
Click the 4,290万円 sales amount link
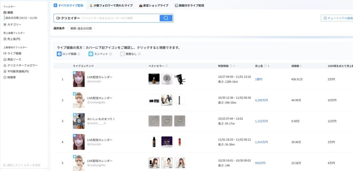click(x=261, y=100)
